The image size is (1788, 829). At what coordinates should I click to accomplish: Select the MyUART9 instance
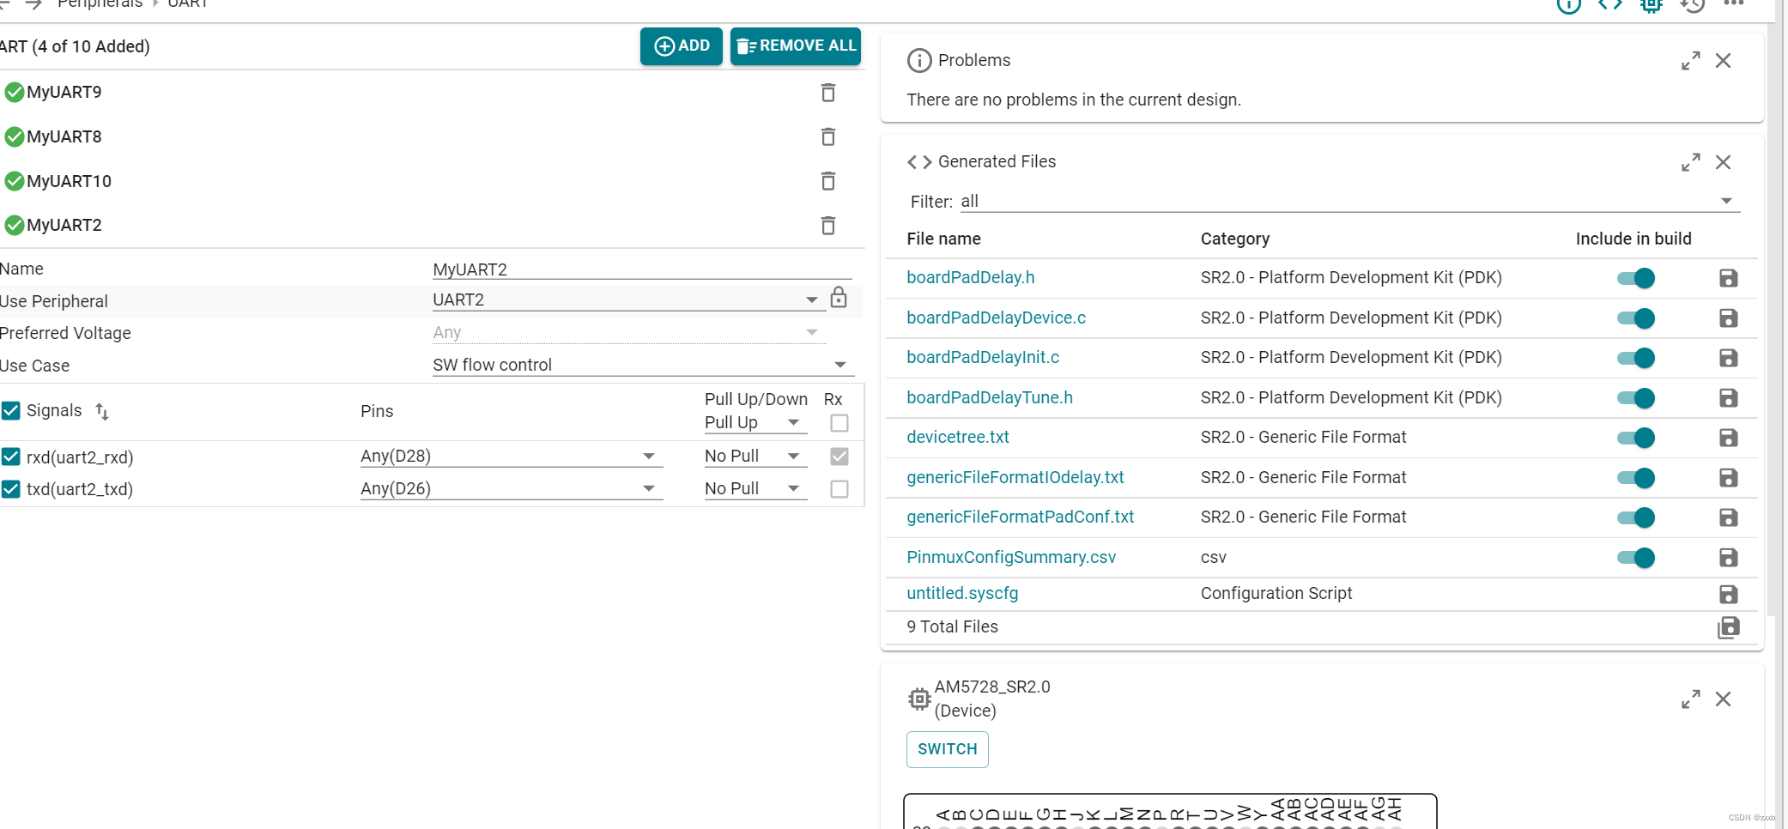(64, 92)
